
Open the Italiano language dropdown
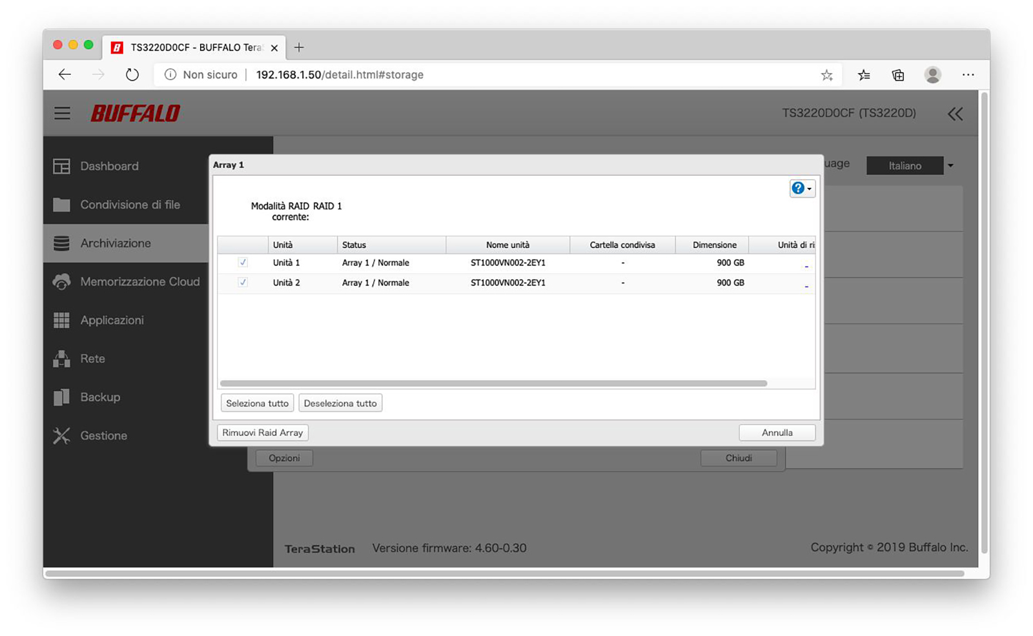point(911,166)
